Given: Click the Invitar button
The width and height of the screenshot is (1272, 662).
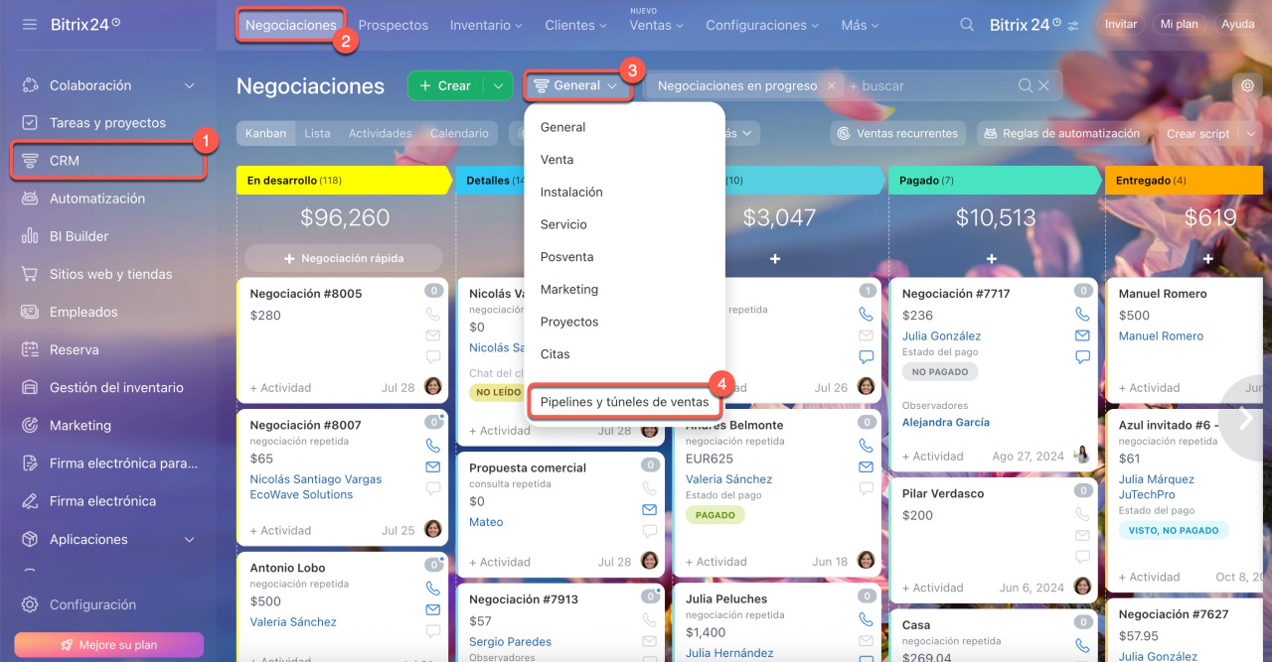Looking at the screenshot, I should (1121, 25).
